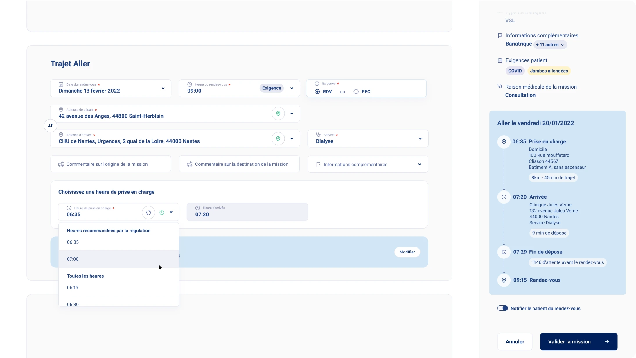Click the pin icon beside 09:15 Rendez-vous

point(504,280)
